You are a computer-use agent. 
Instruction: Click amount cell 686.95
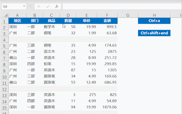[x=107, y=82]
